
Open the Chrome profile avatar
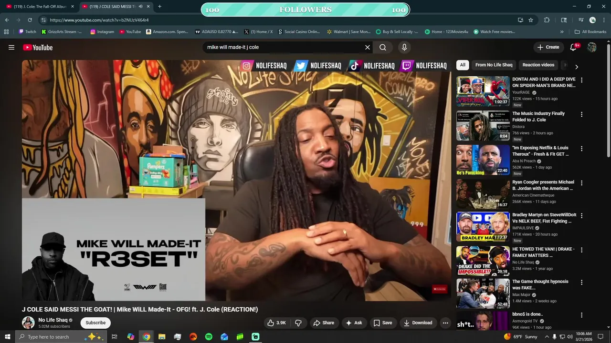tap(592, 20)
